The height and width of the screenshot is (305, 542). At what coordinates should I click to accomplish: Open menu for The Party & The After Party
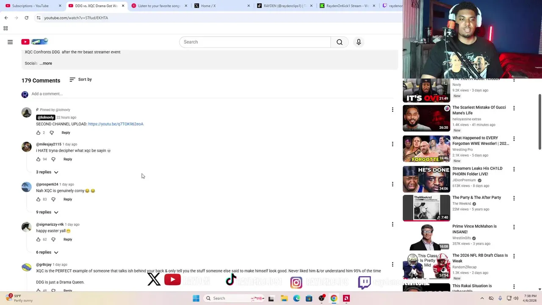coord(514,198)
